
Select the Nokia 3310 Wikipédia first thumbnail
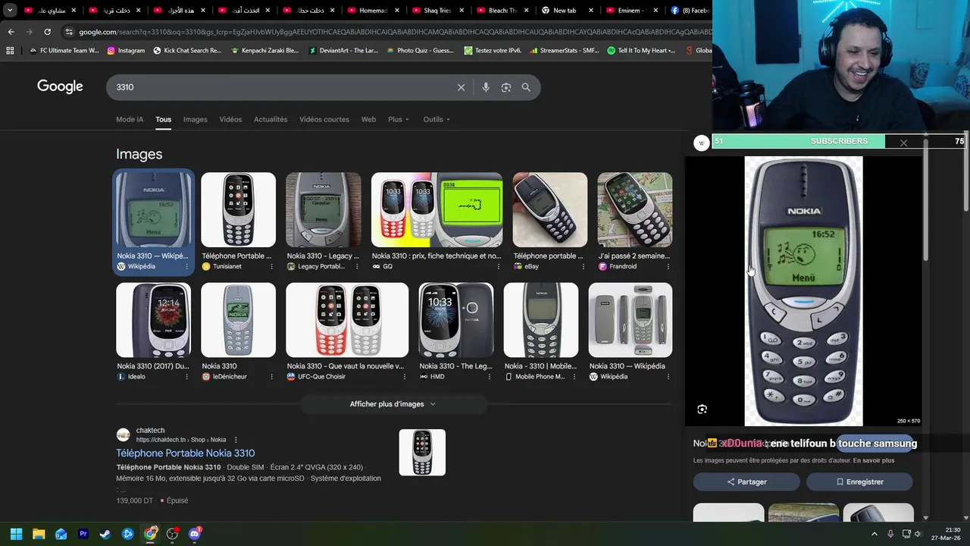point(154,210)
